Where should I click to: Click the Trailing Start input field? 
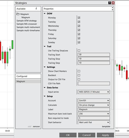coord(94,55)
